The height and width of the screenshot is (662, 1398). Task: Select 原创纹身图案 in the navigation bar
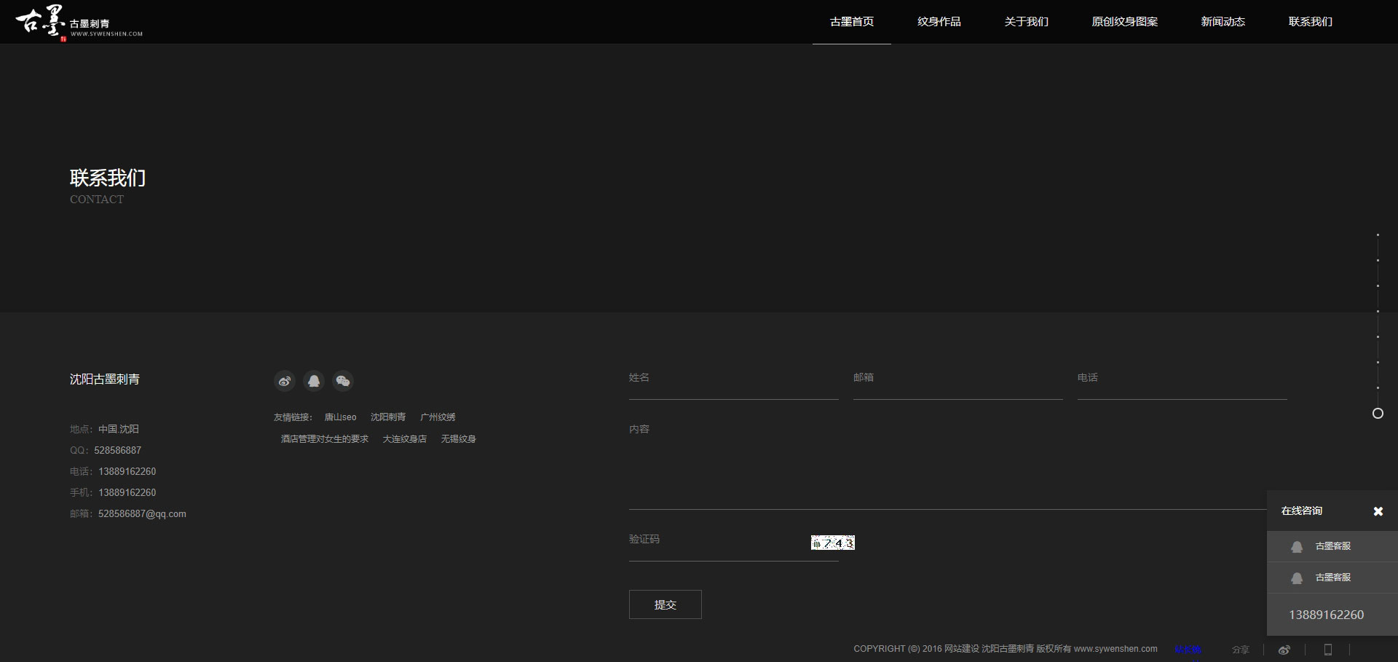[x=1124, y=22]
